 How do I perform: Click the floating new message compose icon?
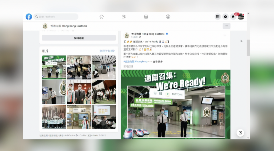tap(240, 133)
